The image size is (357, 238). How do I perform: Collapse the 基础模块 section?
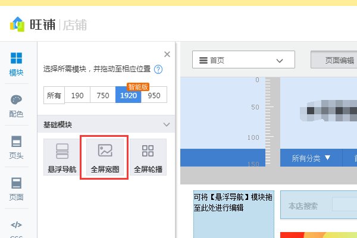coord(167,124)
